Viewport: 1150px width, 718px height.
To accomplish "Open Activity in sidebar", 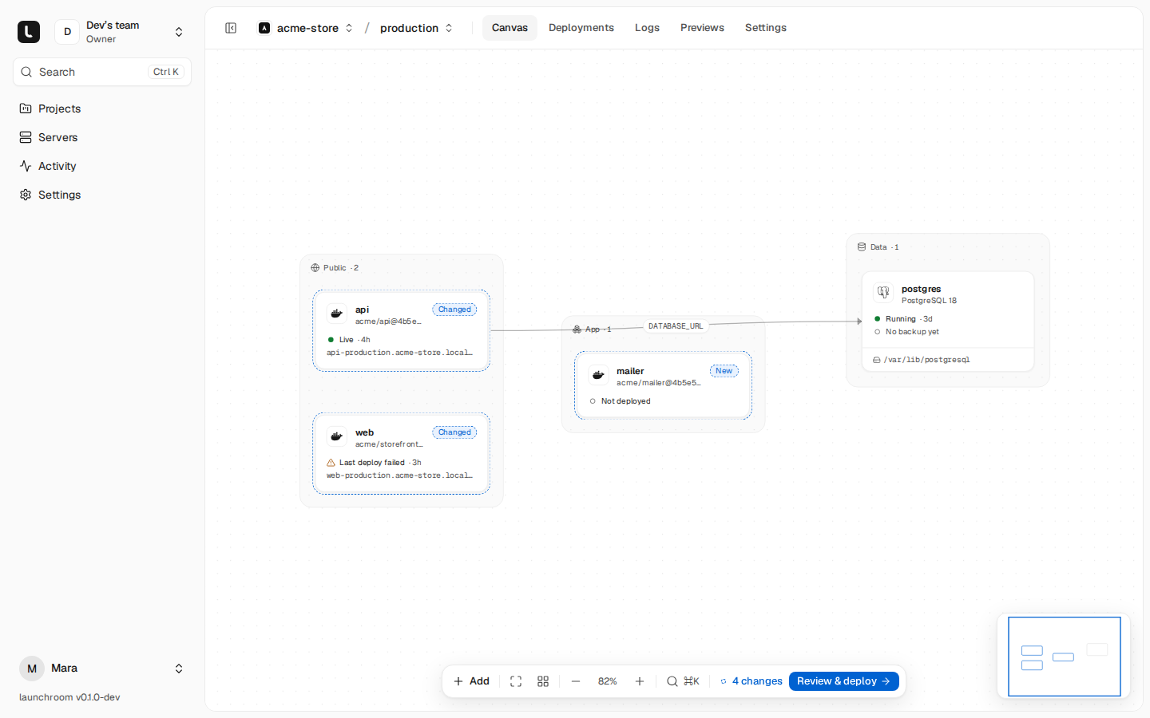I will point(102,166).
